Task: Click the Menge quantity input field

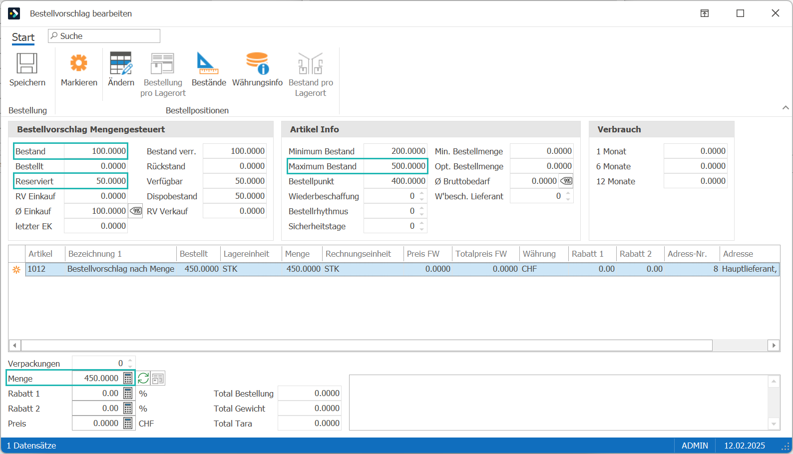Action: (x=97, y=378)
